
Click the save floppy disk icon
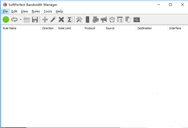[x=35, y=20]
